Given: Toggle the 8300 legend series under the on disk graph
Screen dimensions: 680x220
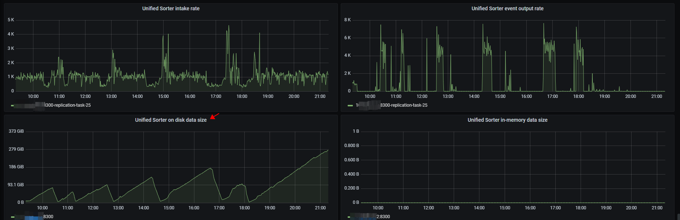Looking at the screenshot, I should (x=48, y=217).
